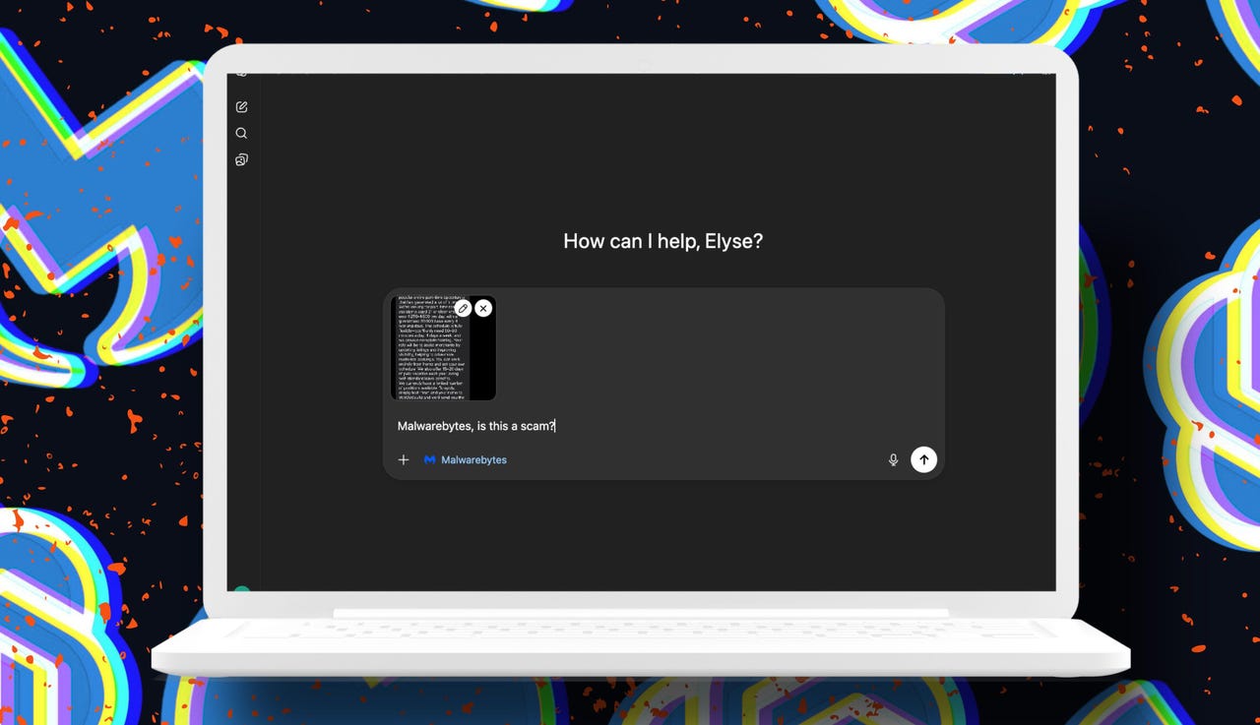The width and height of the screenshot is (1260, 725).
Task: Start a new chat from the sidebar
Action: (x=241, y=107)
